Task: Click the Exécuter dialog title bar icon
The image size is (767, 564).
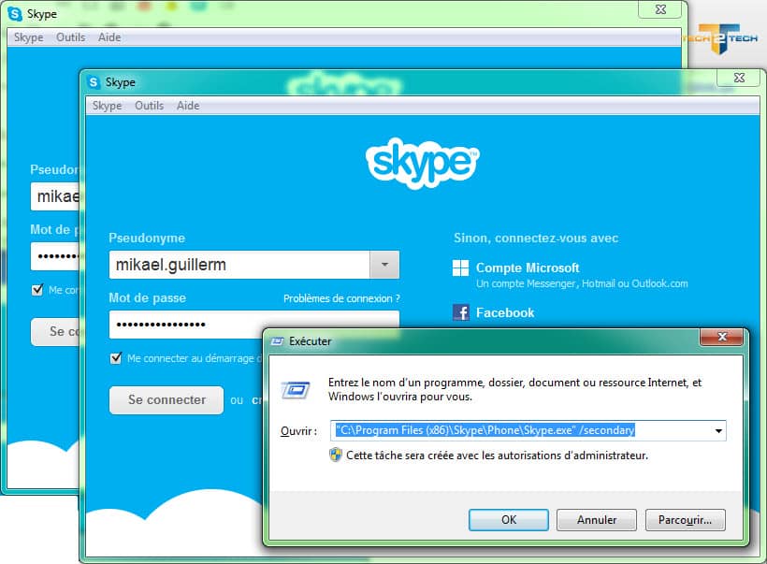Action: pyautogui.click(x=277, y=341)
